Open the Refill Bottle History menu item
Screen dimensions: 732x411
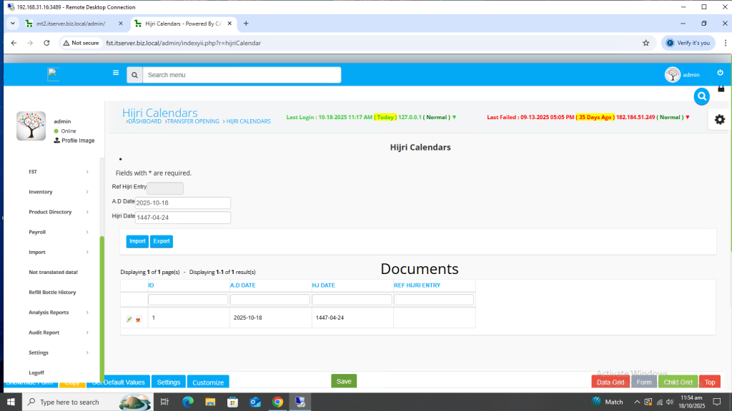tap(52, 293)
